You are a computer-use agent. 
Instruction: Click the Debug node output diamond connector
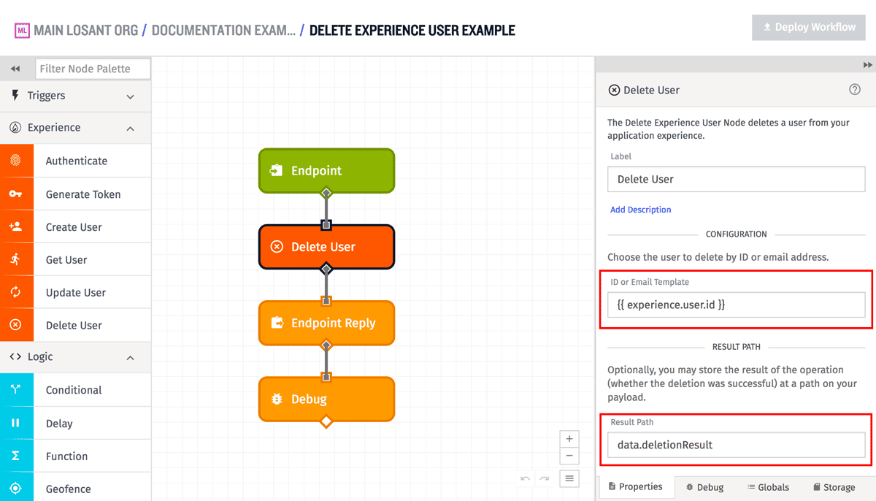click(326, 421)
